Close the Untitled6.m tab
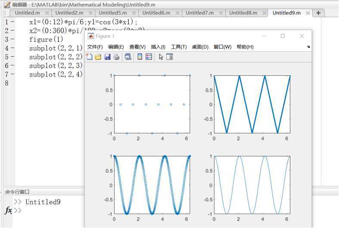The height and width of the screenshot is (228, 339). coord(177,13)
